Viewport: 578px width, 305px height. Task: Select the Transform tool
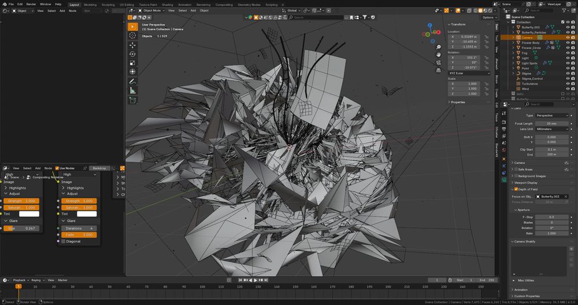point(133,72)
